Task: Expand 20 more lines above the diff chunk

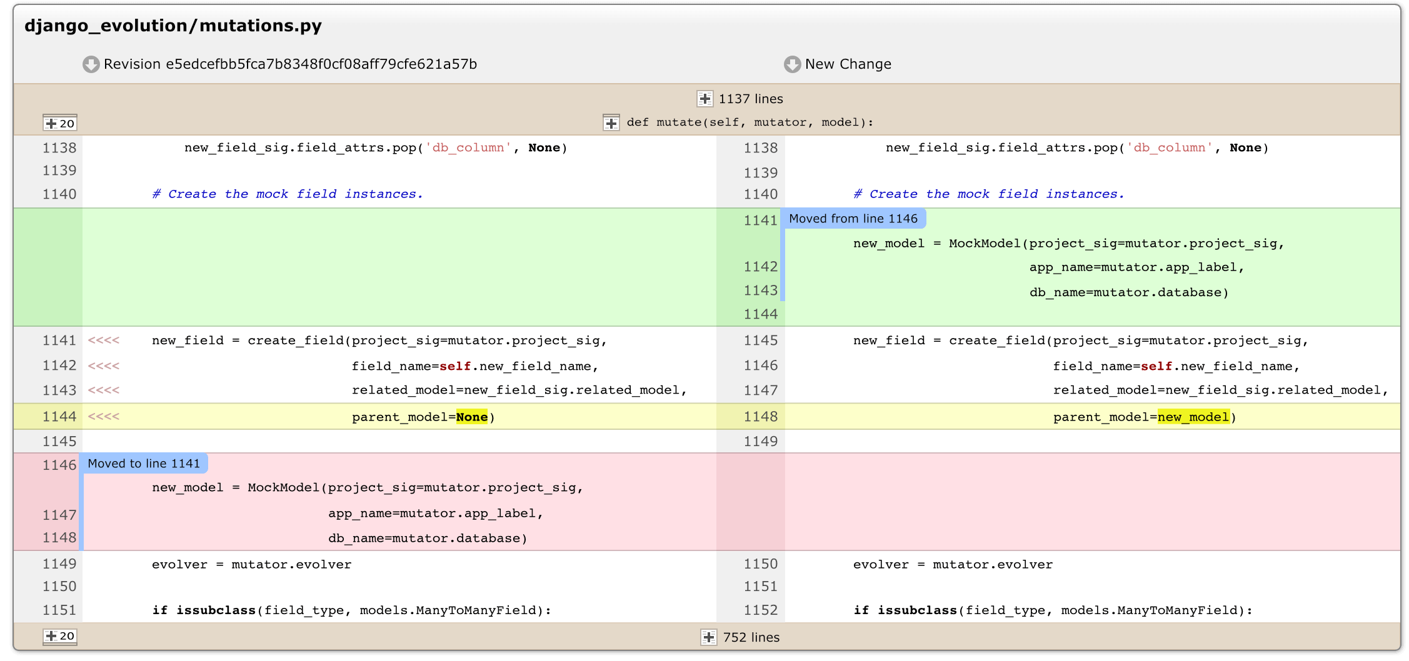Action: click(x=61, y=122)
